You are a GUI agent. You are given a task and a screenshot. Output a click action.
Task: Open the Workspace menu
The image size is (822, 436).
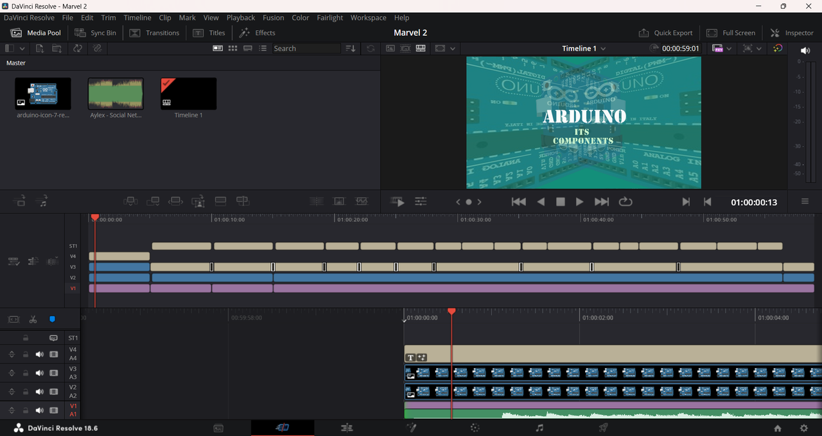[x=369, y=18]
